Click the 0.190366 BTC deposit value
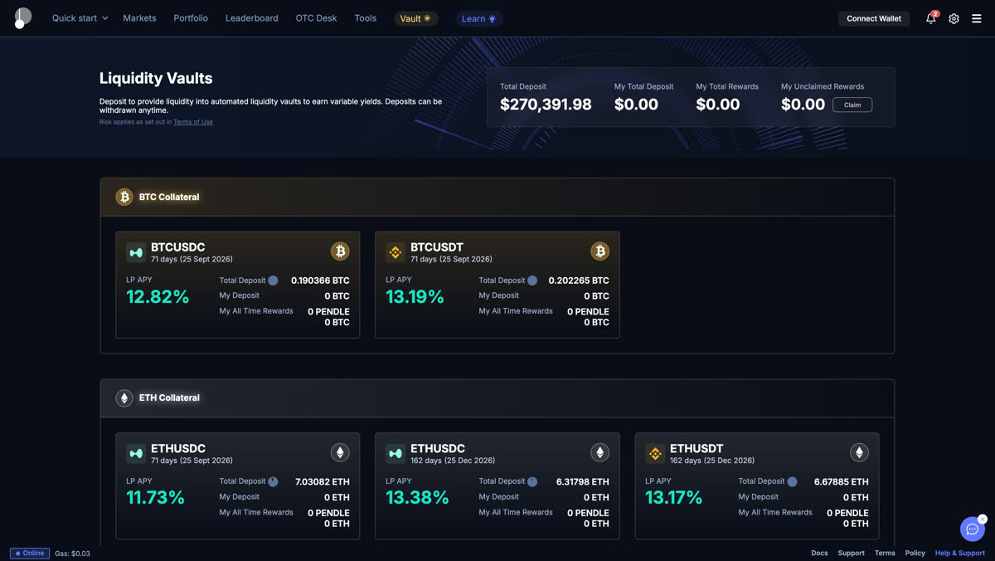Viewport: 995px width, 561px height. click(x=320, y=280)
